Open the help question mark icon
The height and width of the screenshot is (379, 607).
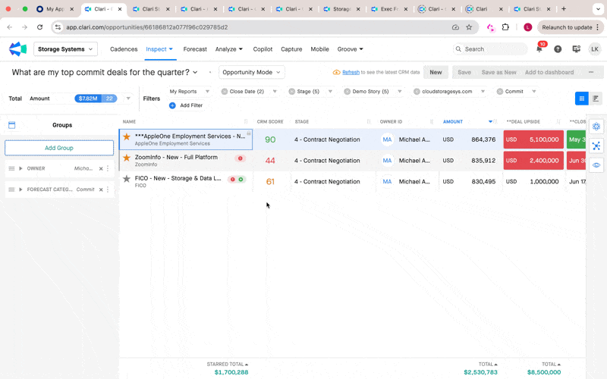point(558,49)
